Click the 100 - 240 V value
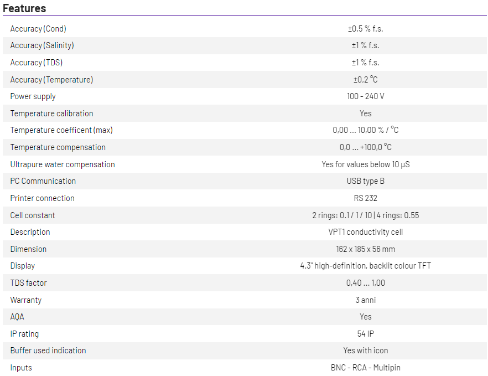The width and height of the screenshot is (488, 376). coord(365,96)
